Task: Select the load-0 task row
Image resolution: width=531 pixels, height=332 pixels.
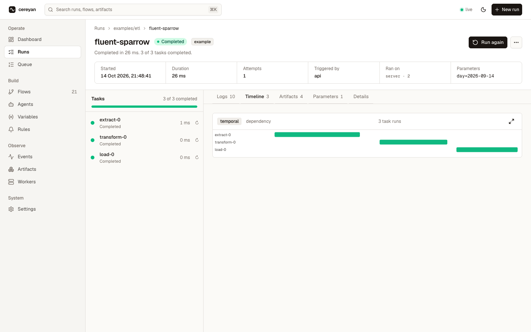Action: tap(144, 158)
